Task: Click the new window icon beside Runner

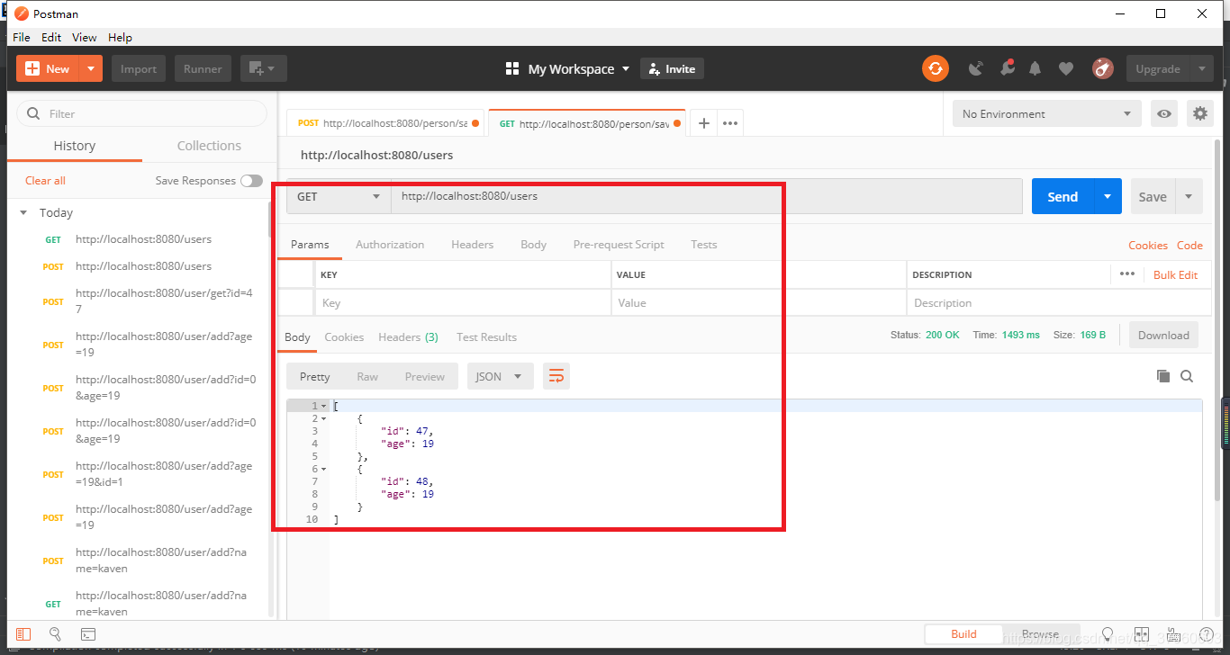Action: [x=264, y=68]
